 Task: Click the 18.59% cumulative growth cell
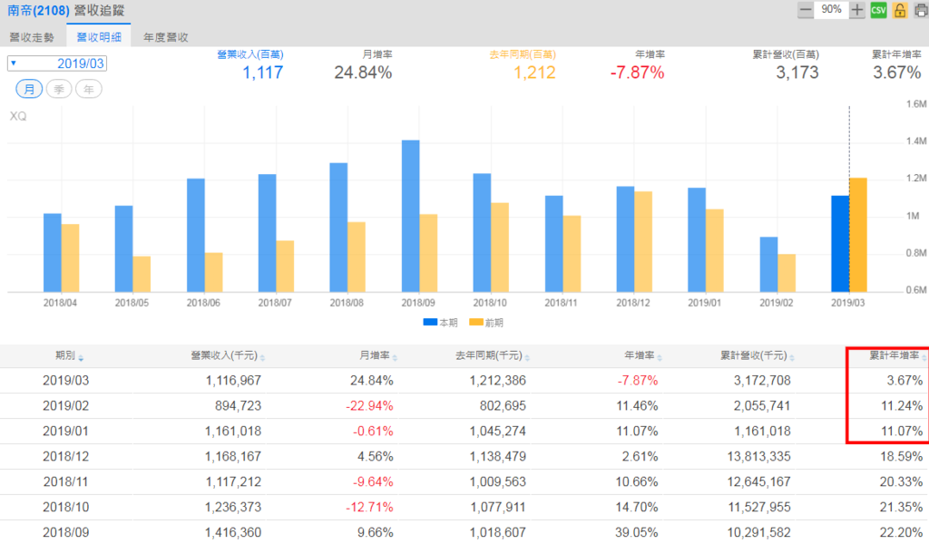pyautogui.click(x=902, y=457)
